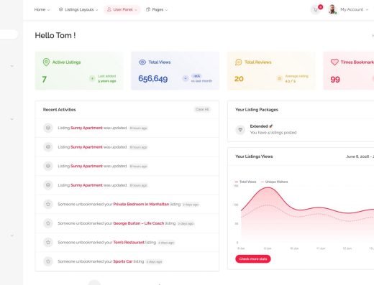Click the down arrow icon beside vs last month
This screenshot has width=374, height=285.
pos(186,78)
